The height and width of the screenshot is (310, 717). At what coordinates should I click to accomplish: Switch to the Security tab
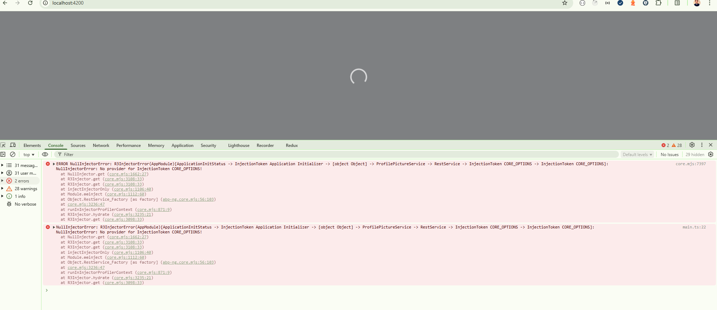(x=209, y=146)
